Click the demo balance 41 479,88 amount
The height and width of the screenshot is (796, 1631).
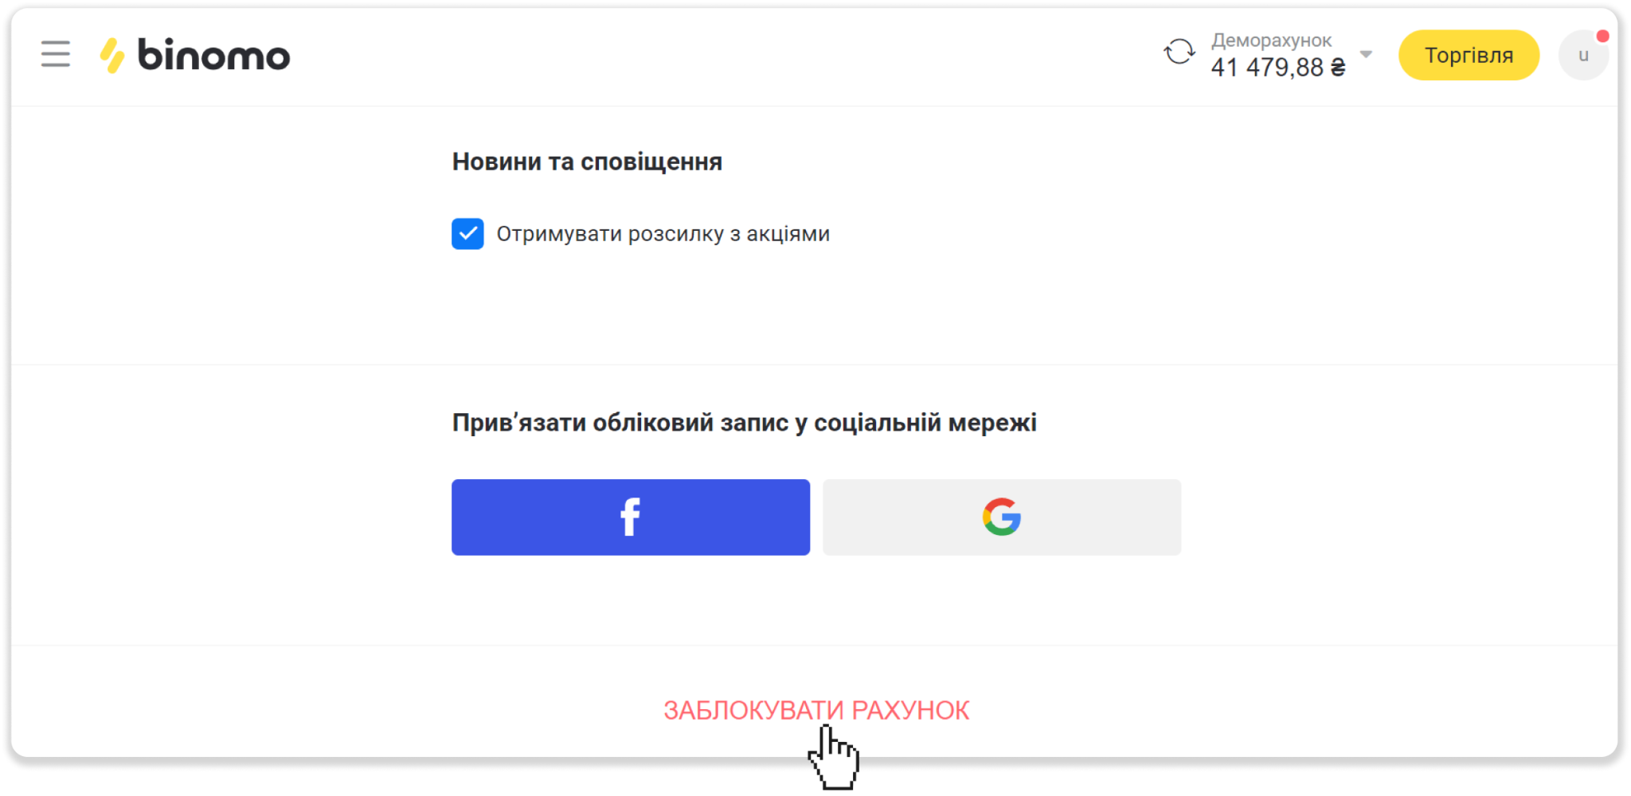[1278, 68]
